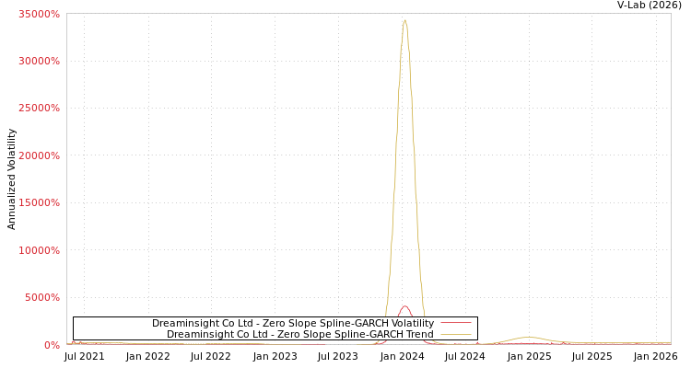
Task: Click the Jul 2024 x-axis label
Action: (465, 357)
